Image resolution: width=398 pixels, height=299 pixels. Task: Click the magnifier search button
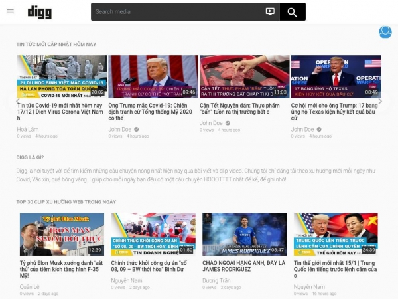tap(292, 12)
